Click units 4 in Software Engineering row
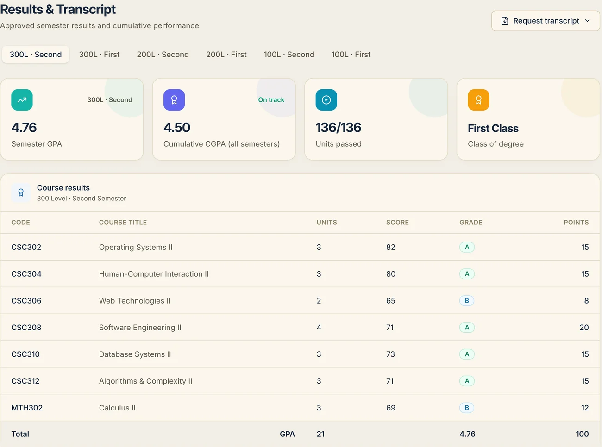Screen dimensions: 602x447 [319, 328]
